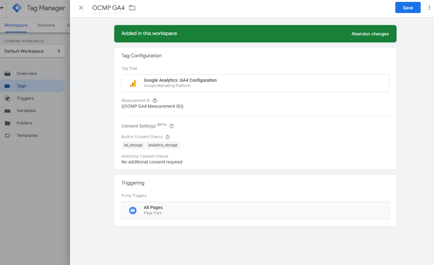Switch to the Workspace tab
Viewport: 434px width, 265px height.
[x=16, y=25]
